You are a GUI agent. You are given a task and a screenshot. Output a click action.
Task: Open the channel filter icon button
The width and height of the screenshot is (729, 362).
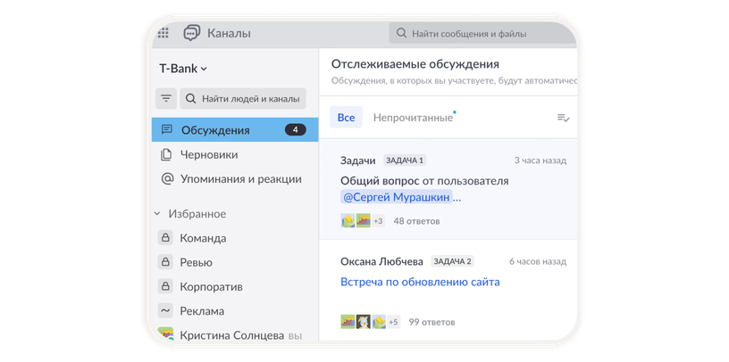pyautogui.click(x=166, y=98)
